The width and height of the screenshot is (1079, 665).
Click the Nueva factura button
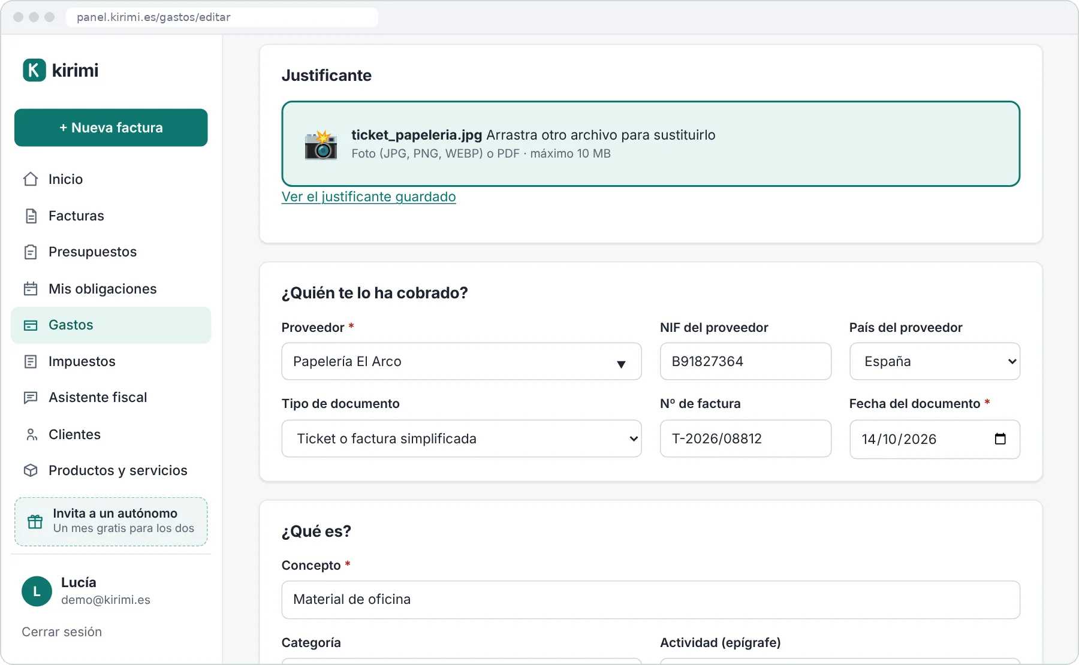[111, 128]
